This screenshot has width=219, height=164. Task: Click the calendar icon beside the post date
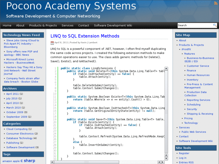coord(52,43)
